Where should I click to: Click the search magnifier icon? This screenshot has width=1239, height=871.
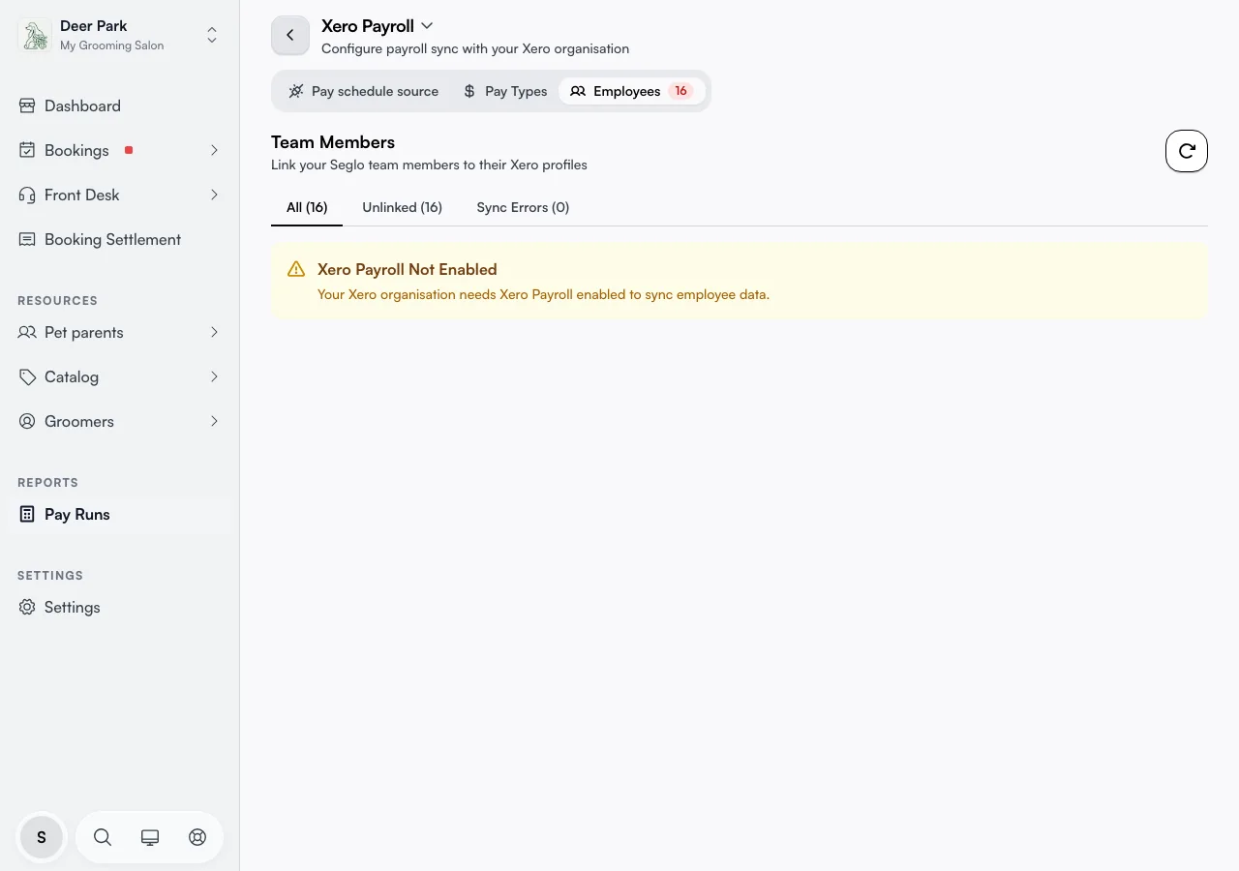(x=103, y=837)
